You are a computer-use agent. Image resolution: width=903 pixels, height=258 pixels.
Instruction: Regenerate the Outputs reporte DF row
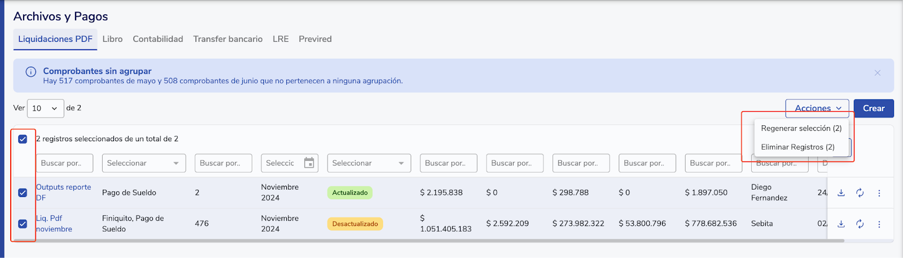pyautogui.click(x=860, y=193)
